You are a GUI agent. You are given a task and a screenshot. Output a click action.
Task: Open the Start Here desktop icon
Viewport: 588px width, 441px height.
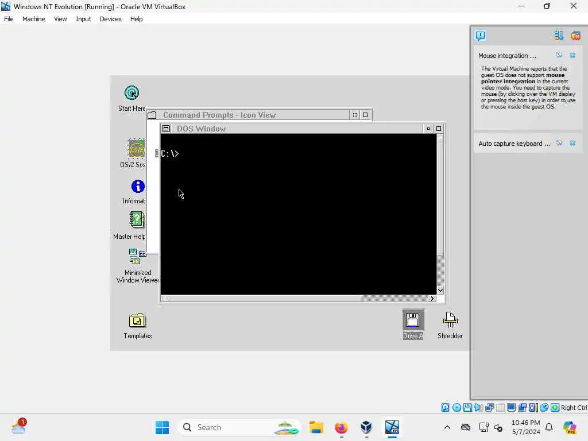click(131, 98)
